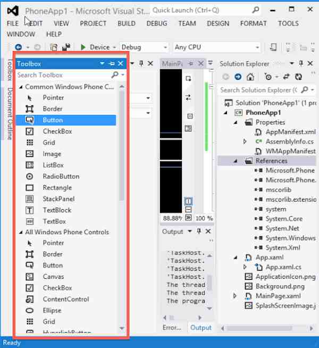Click the Sync with Active Document icon

[x=286, y=77]
